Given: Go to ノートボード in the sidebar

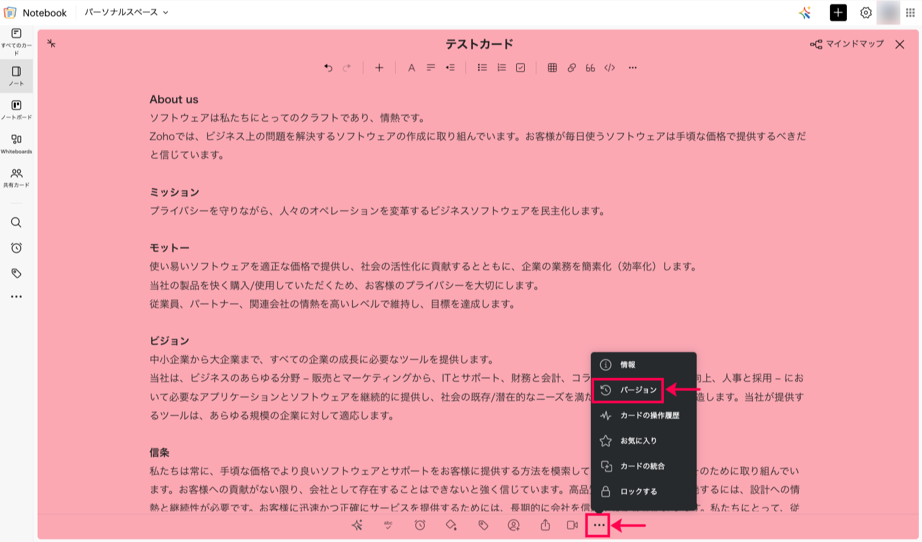Looking at the screenshot, I should click(16, 110).
